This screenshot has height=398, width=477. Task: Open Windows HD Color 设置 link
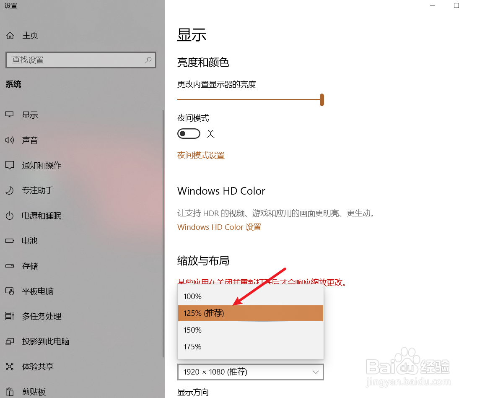tap(219, 227)
